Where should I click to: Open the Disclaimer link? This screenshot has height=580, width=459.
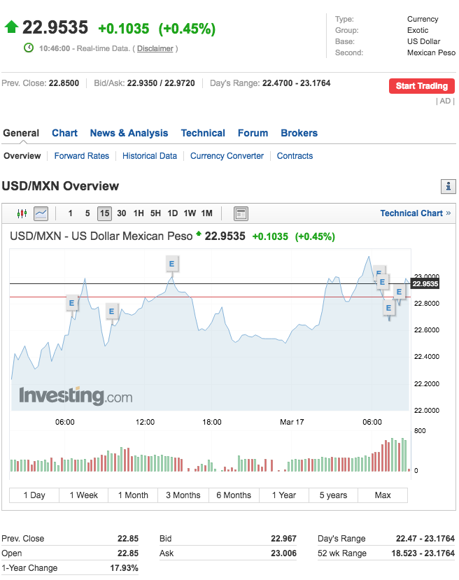[155, 48]
